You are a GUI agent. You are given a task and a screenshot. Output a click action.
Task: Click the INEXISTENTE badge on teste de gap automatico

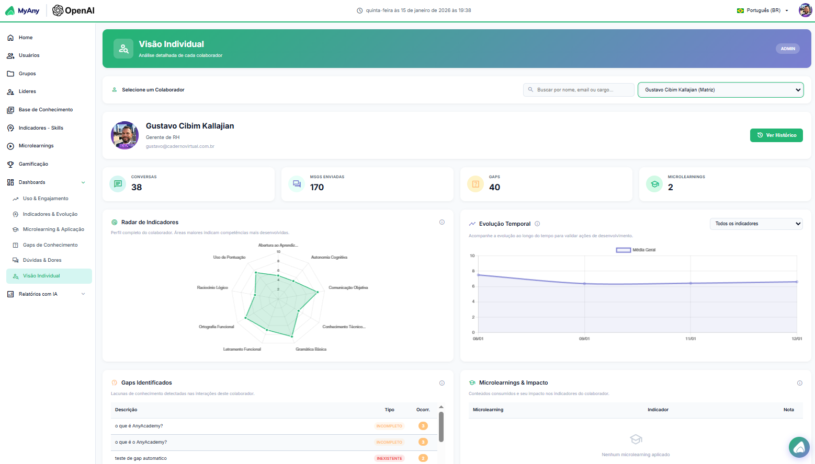point(390,458)
